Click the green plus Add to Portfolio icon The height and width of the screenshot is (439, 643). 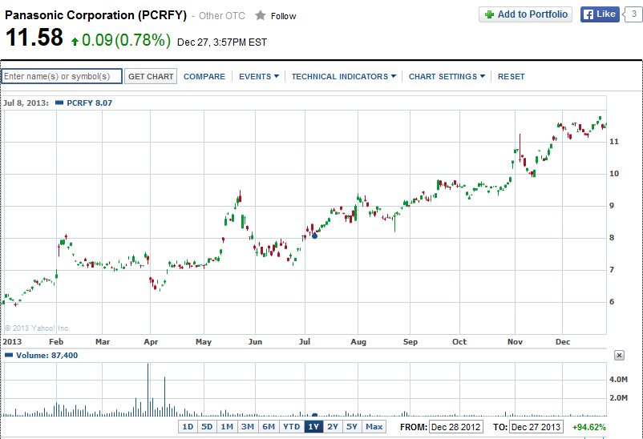[489, 14]
